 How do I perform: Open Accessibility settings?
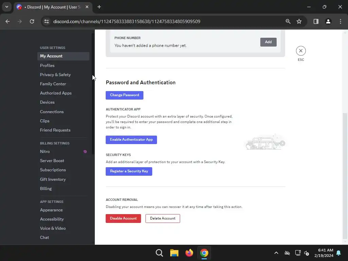point(63,219)
